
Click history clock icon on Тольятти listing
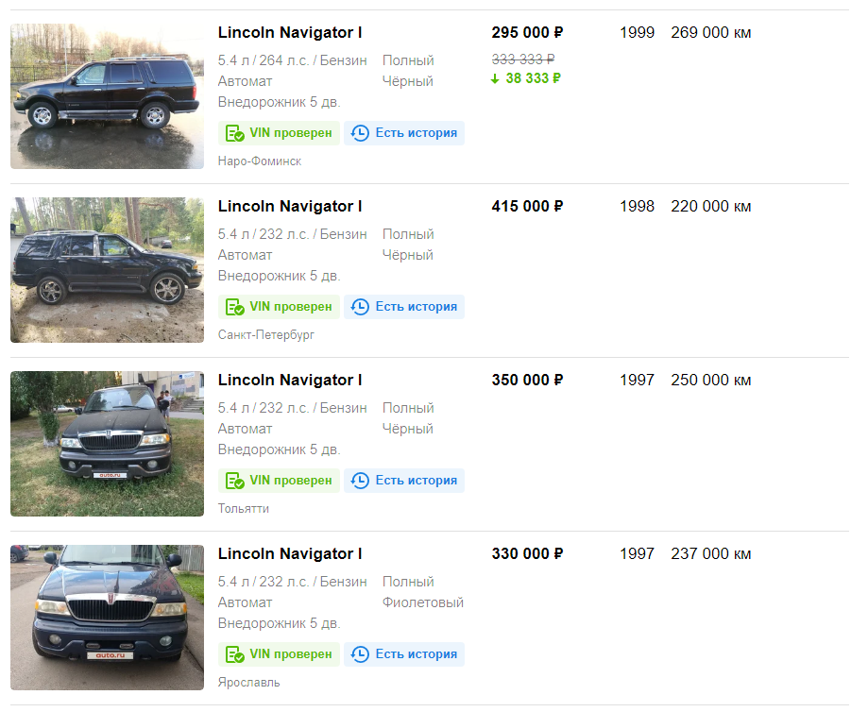pyautogui.click(x=360, y=481)
